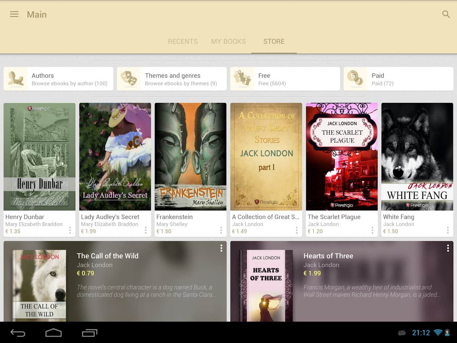Expand options for The Call of the Wild
Viewport: 457px width, 343px height.
coord(221,248)
